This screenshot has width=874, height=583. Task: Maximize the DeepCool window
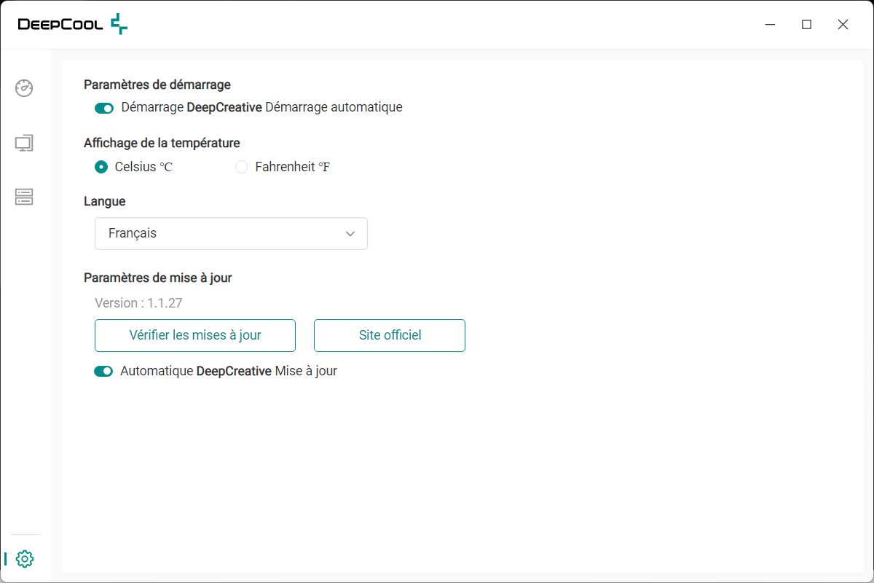click(x=806, y=25)
